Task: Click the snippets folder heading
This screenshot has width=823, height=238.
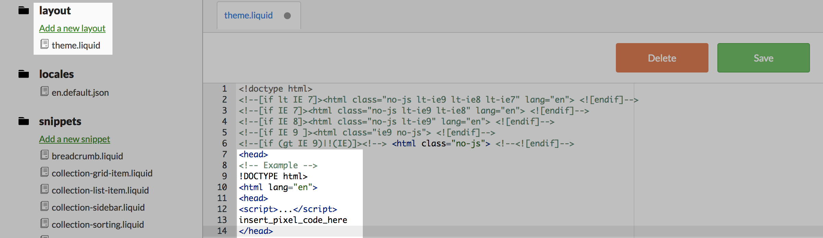Action: pos(60,121)
